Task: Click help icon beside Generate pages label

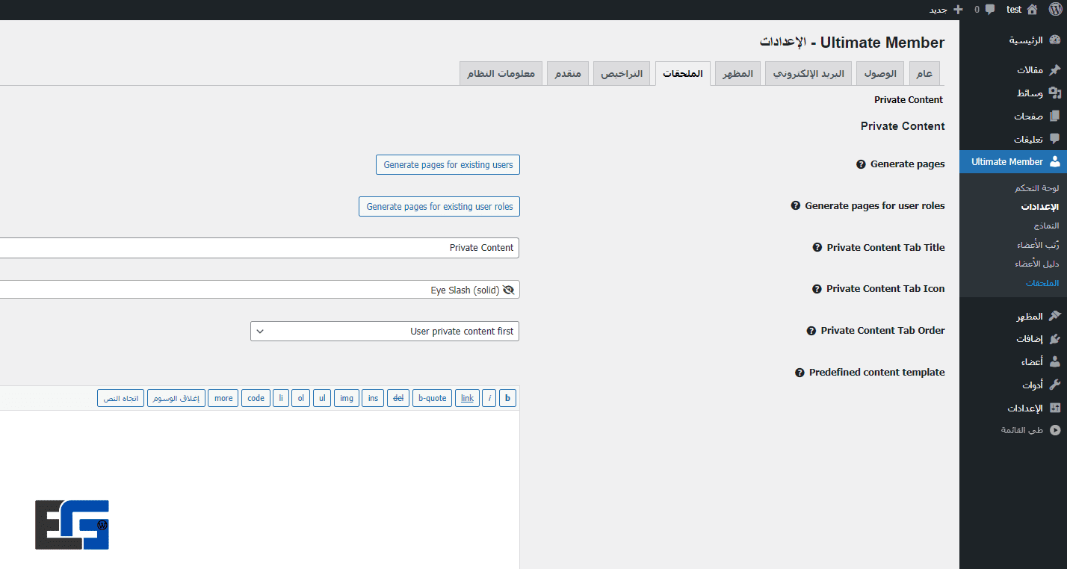Action: click(x=861, y=164)
